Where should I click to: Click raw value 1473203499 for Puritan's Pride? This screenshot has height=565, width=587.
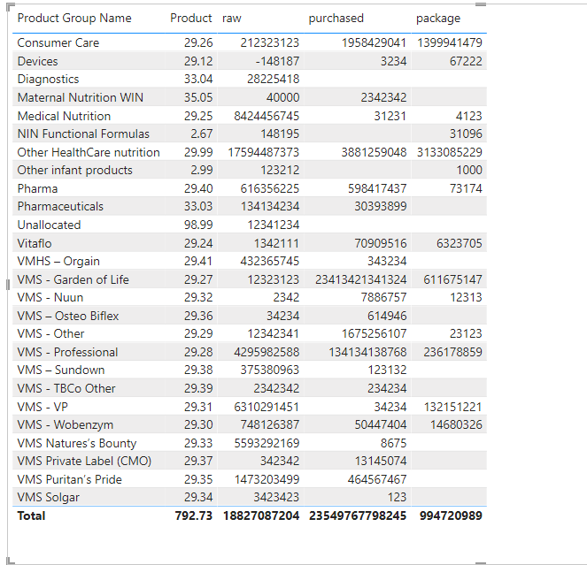[x=266, y=479]
